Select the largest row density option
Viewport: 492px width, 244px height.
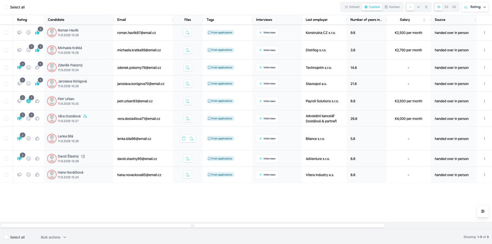pos(426,7)
